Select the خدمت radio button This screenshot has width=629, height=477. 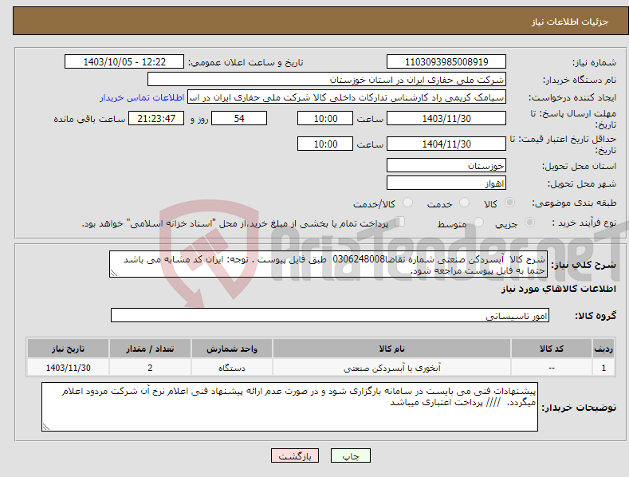pos(464,203)
